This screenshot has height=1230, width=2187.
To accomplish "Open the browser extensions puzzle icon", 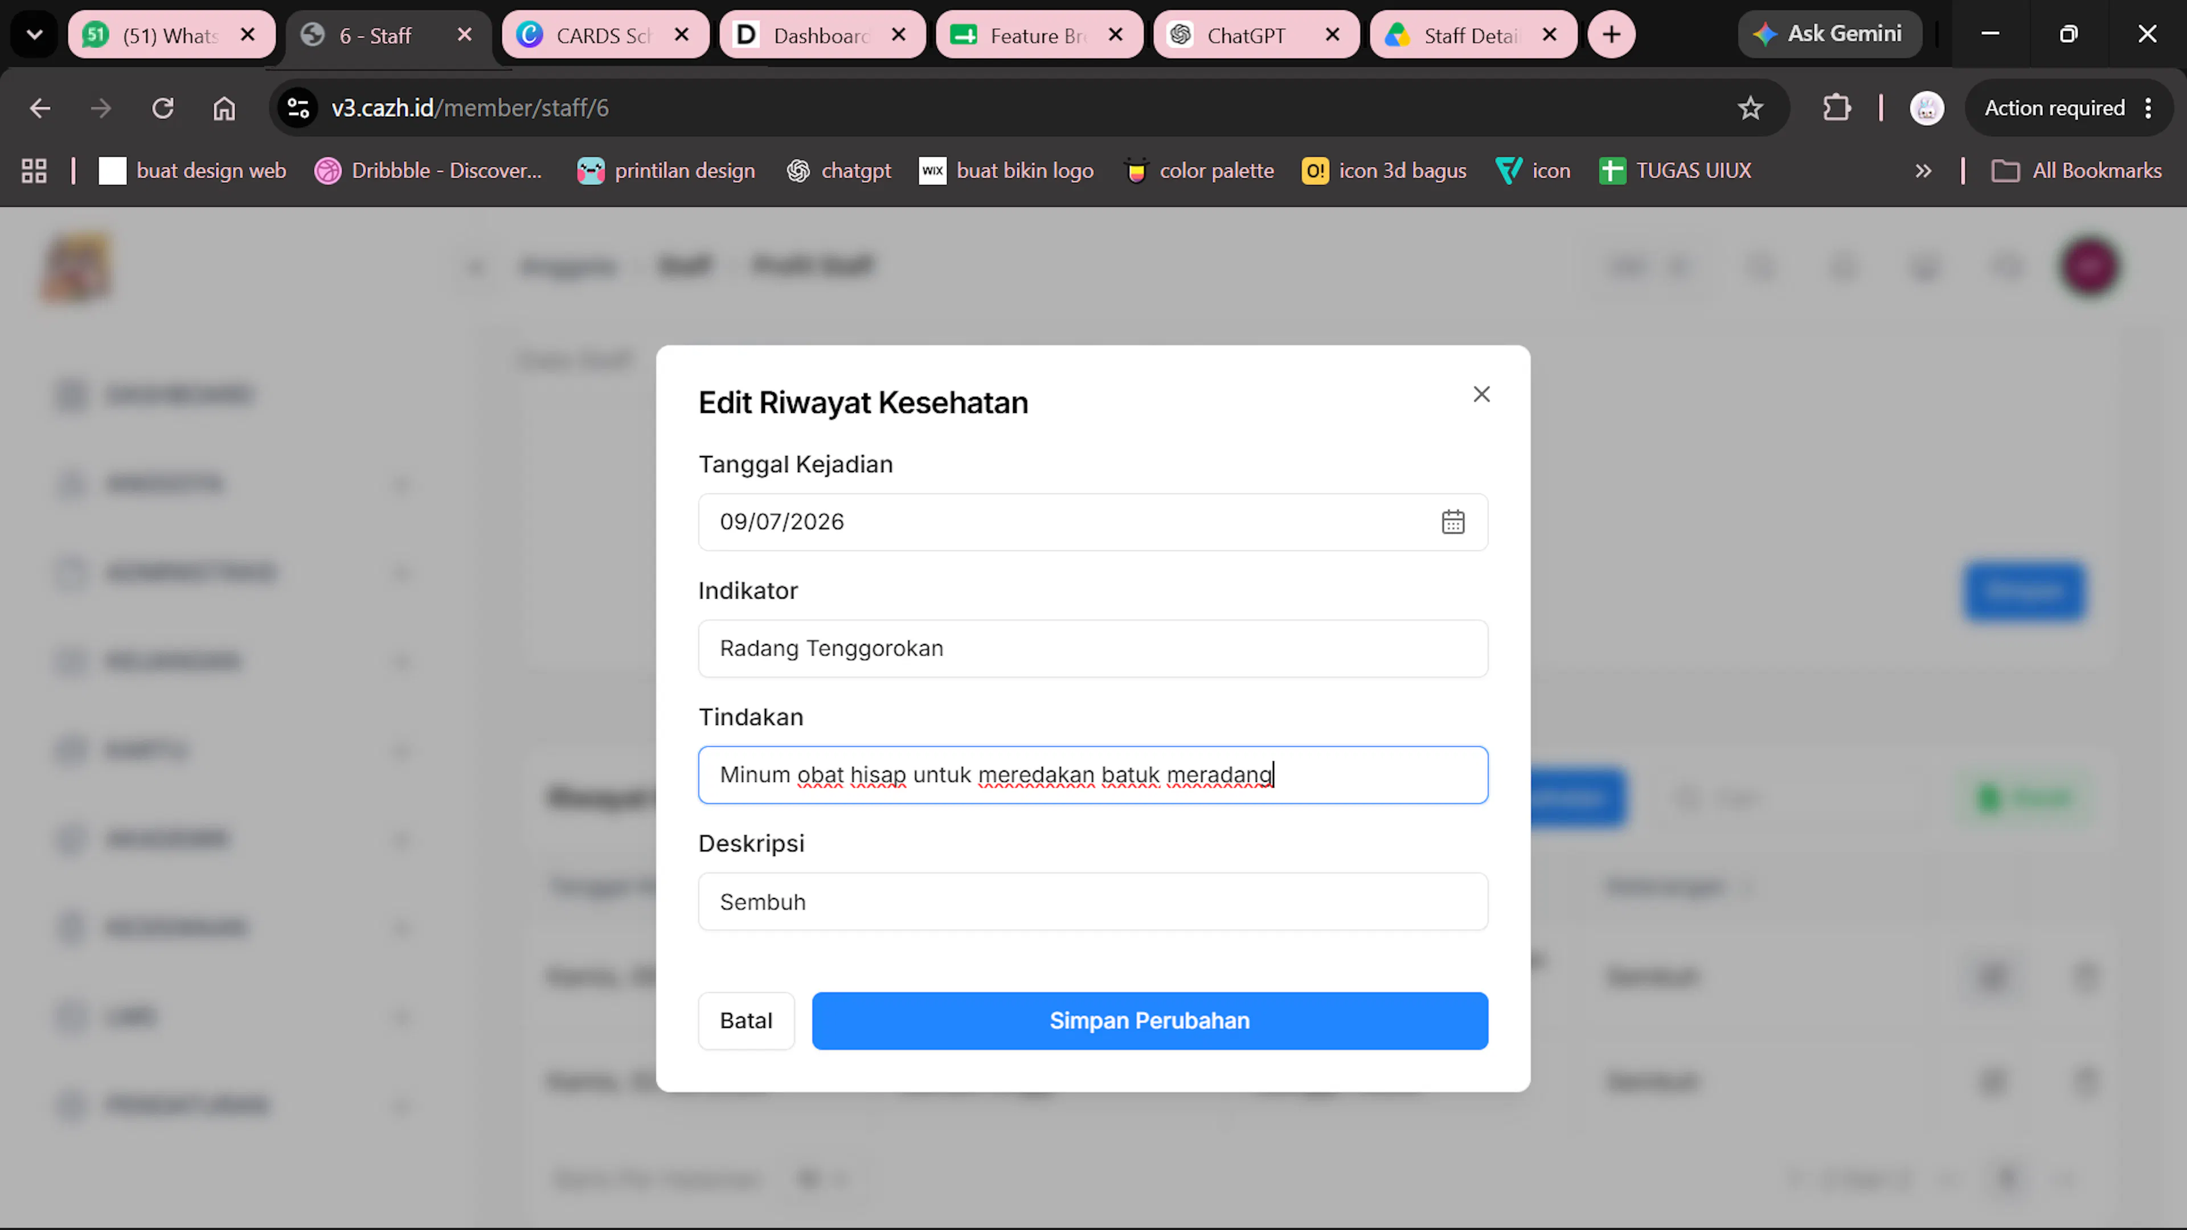I will coord(1836,108).
